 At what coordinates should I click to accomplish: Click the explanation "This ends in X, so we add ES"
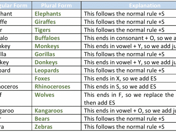point(120,78)
